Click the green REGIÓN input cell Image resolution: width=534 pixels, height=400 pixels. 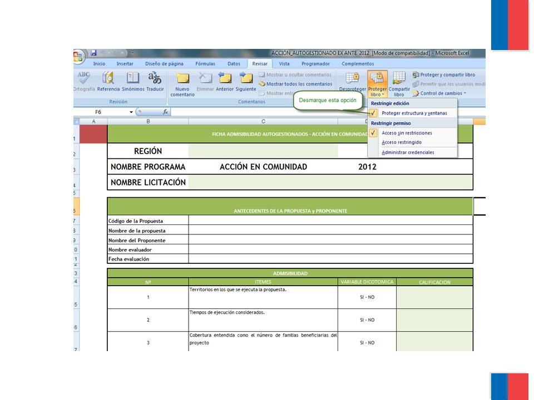coord(263,151)
